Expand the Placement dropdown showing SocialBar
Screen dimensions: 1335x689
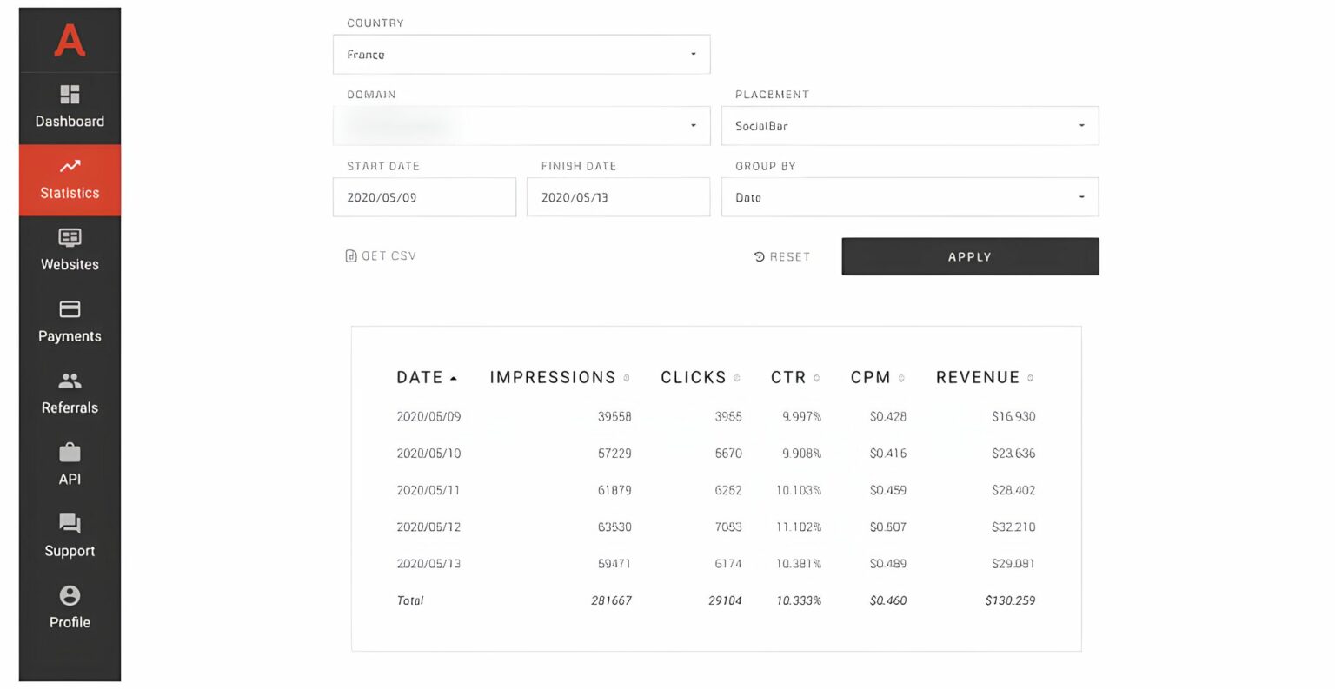909,126
